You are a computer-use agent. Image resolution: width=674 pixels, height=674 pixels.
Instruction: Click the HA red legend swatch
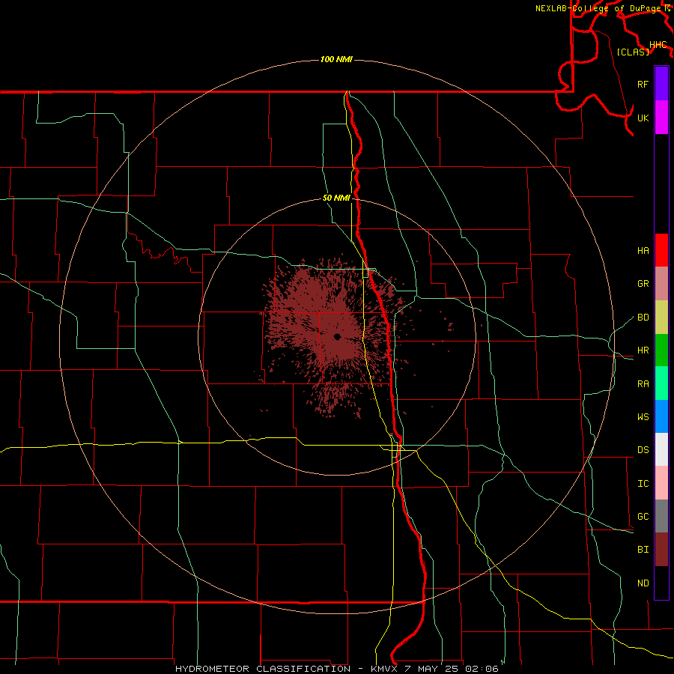[661, 250]
